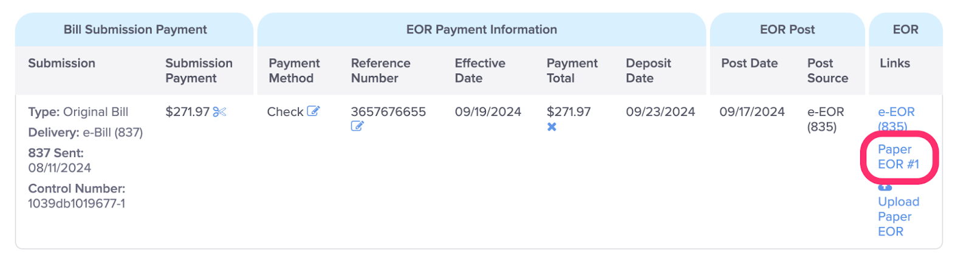The image size is (972, 261).
Task: Click the Deposit Date column header
Action: pyautogui.click(x=648, y=70)
